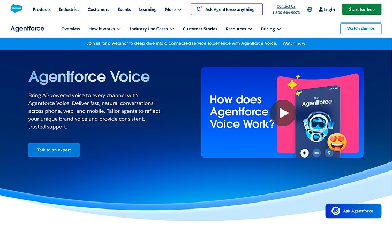Play the Agentforce Voice video
This screenshot has height=225, width=392.
283,113
